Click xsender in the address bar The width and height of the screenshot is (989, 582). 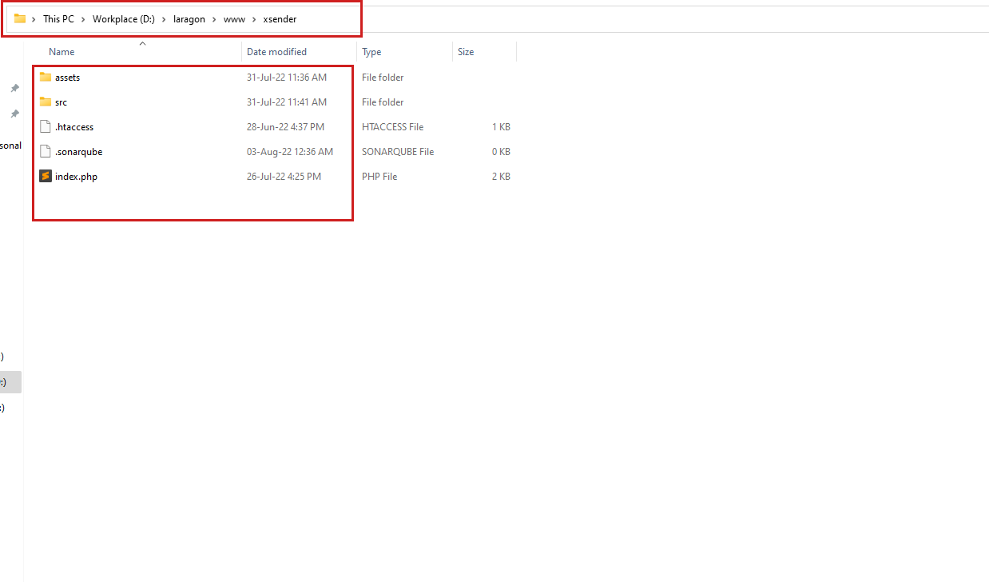point(280,19)
